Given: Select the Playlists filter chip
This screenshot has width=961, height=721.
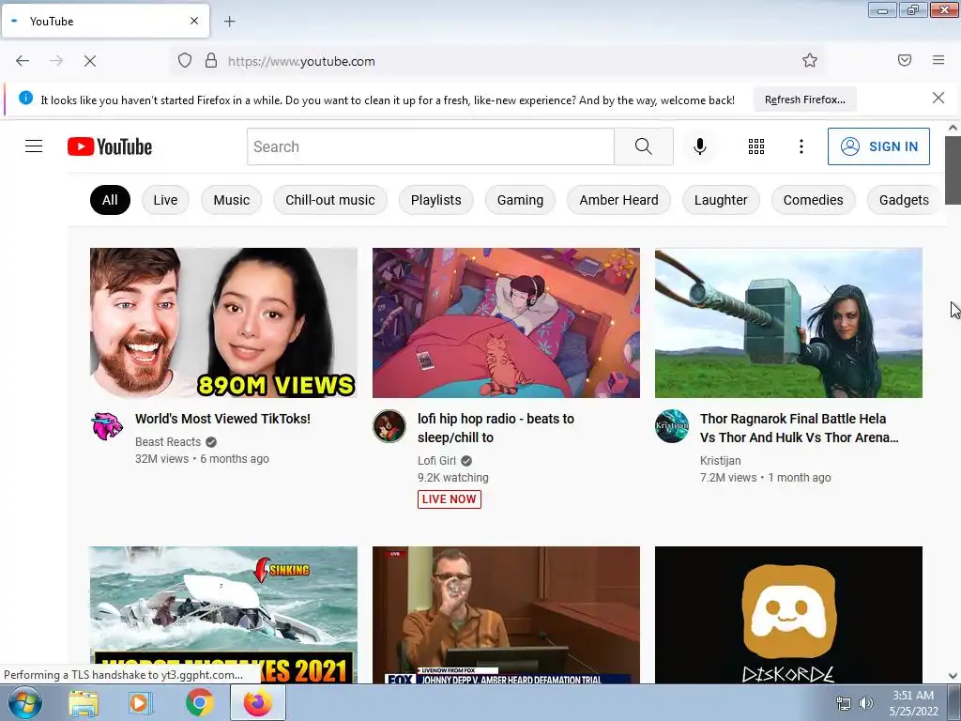Looking at the screenshot, I should [435, 200].
